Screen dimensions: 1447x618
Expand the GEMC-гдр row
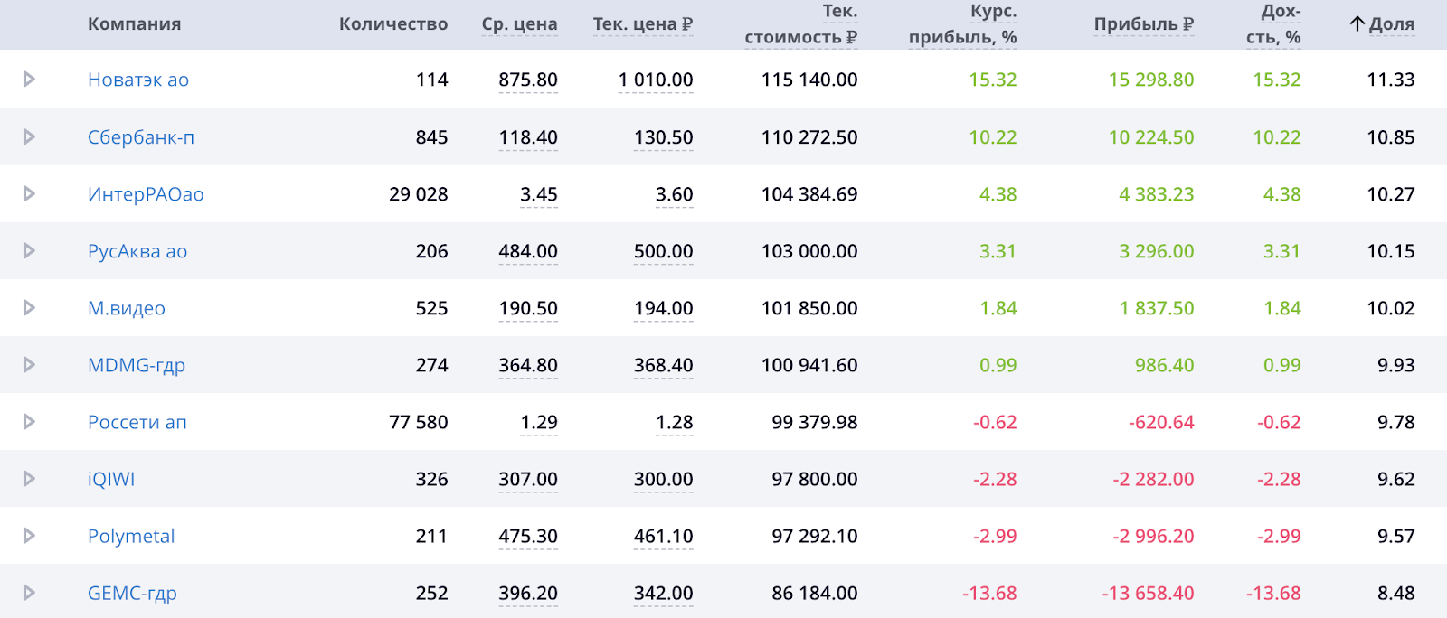click(x=29, y=593)
